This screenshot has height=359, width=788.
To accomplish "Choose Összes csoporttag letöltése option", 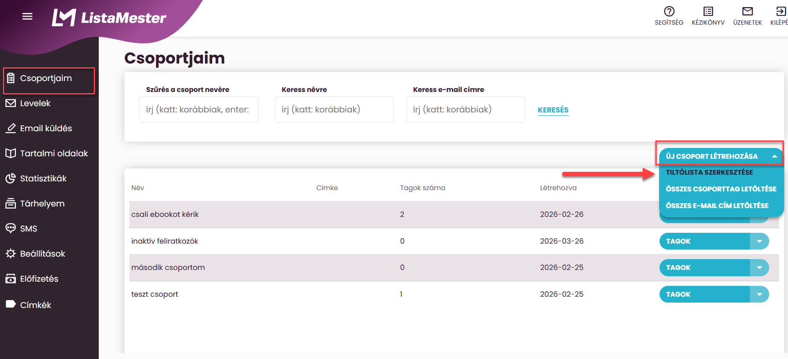I will (x=721, y=189).
